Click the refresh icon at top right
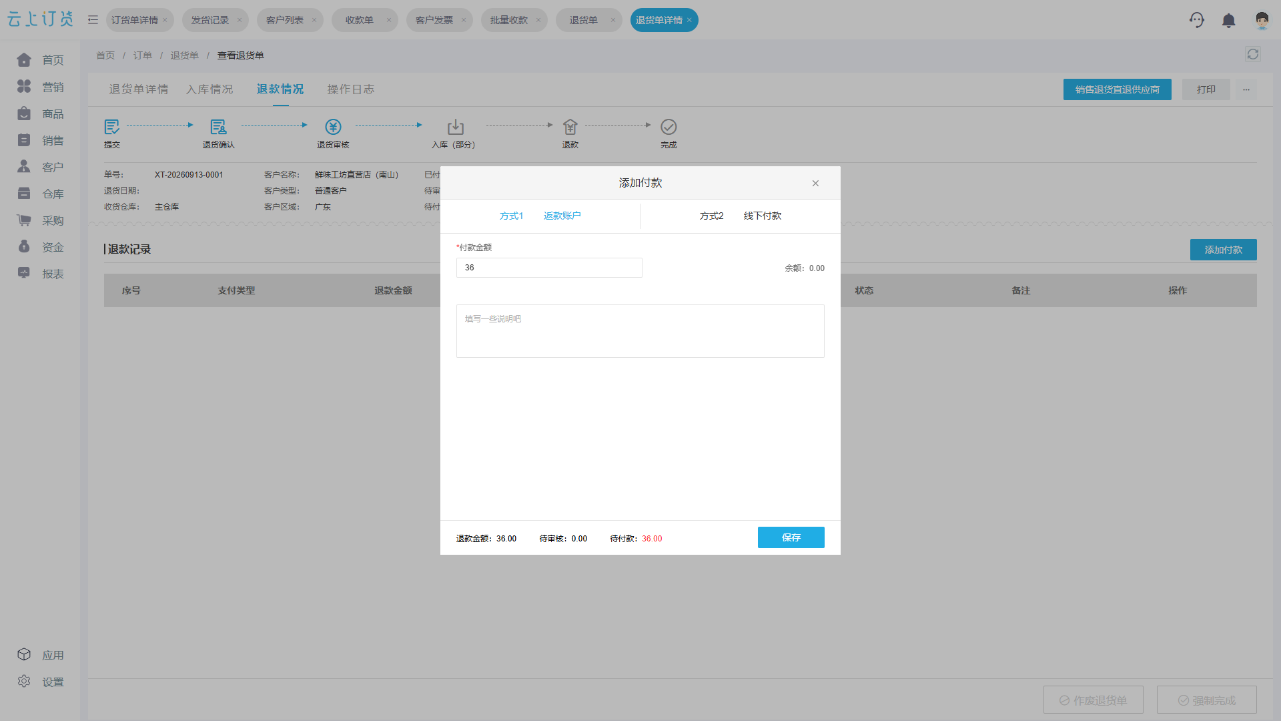Image resolution: width=1281 pixels, height=721 pixels. (1252, 54)
